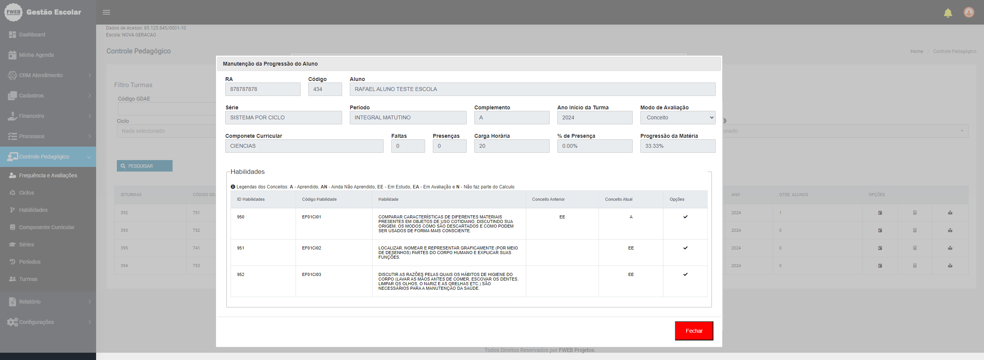Click checkmark option for skill 952

click(x=685, y=274)
